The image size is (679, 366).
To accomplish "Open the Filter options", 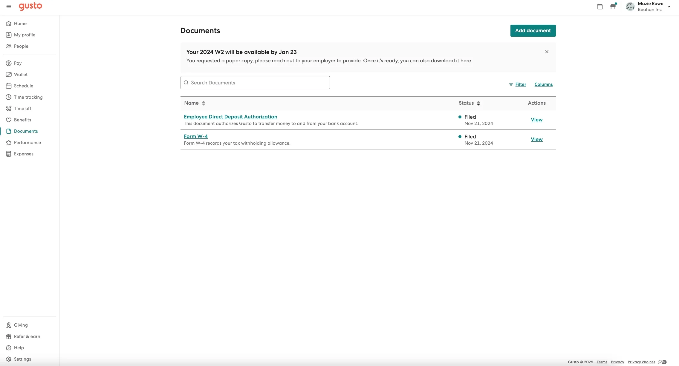I will click(x=517, y=84).
